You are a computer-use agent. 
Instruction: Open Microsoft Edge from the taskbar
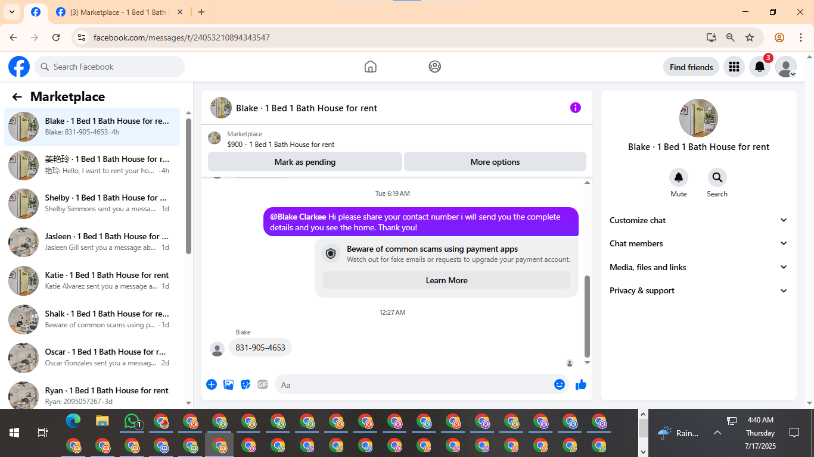pyautogui.click(x=73, y=421)
